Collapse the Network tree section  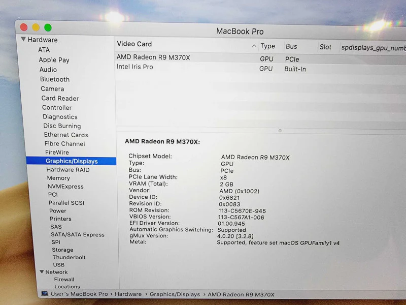[x=42, y=272]
